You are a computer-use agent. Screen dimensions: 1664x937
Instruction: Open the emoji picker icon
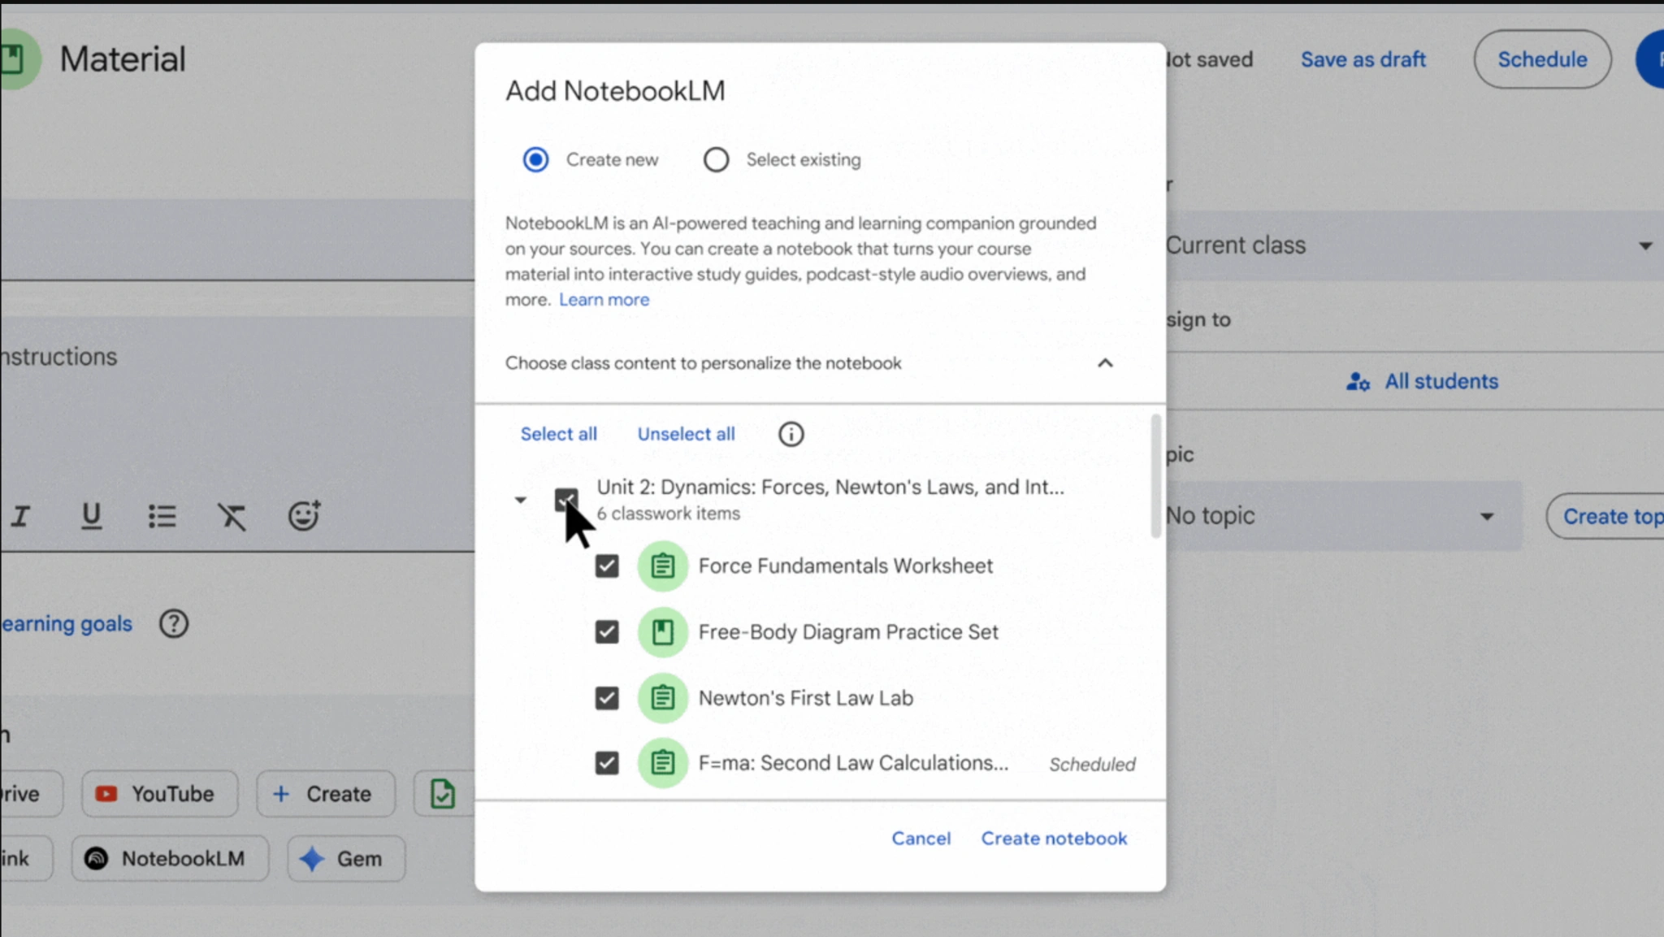point(304,515)
